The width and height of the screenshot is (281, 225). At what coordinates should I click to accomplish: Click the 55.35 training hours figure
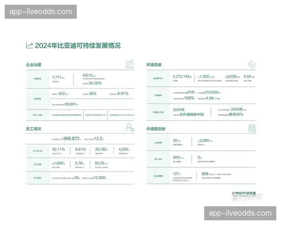[100, 163]
